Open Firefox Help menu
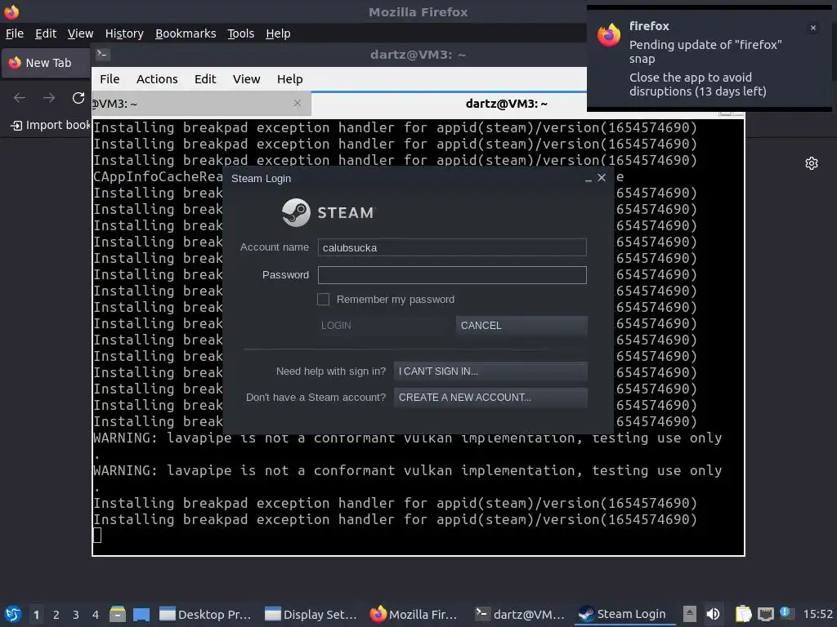 [278, 33]
